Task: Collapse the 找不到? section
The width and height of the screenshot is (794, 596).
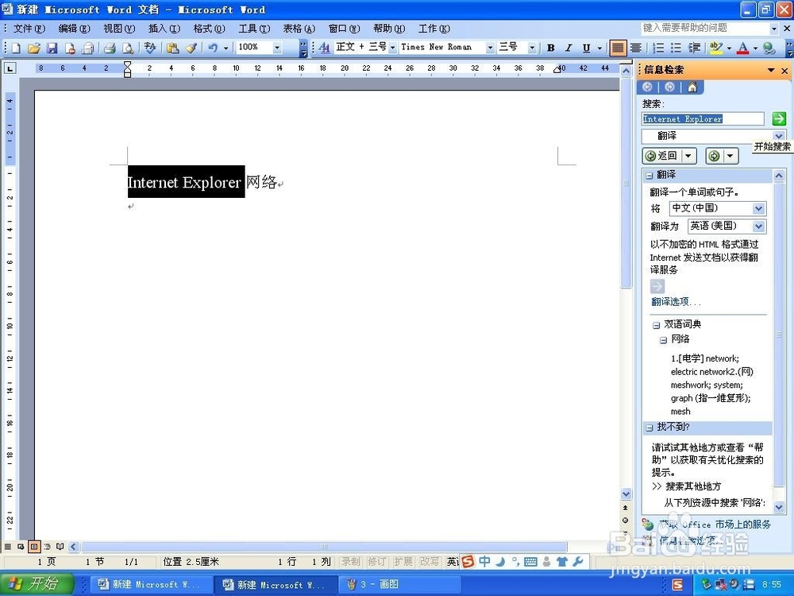Action: point(649,428)
